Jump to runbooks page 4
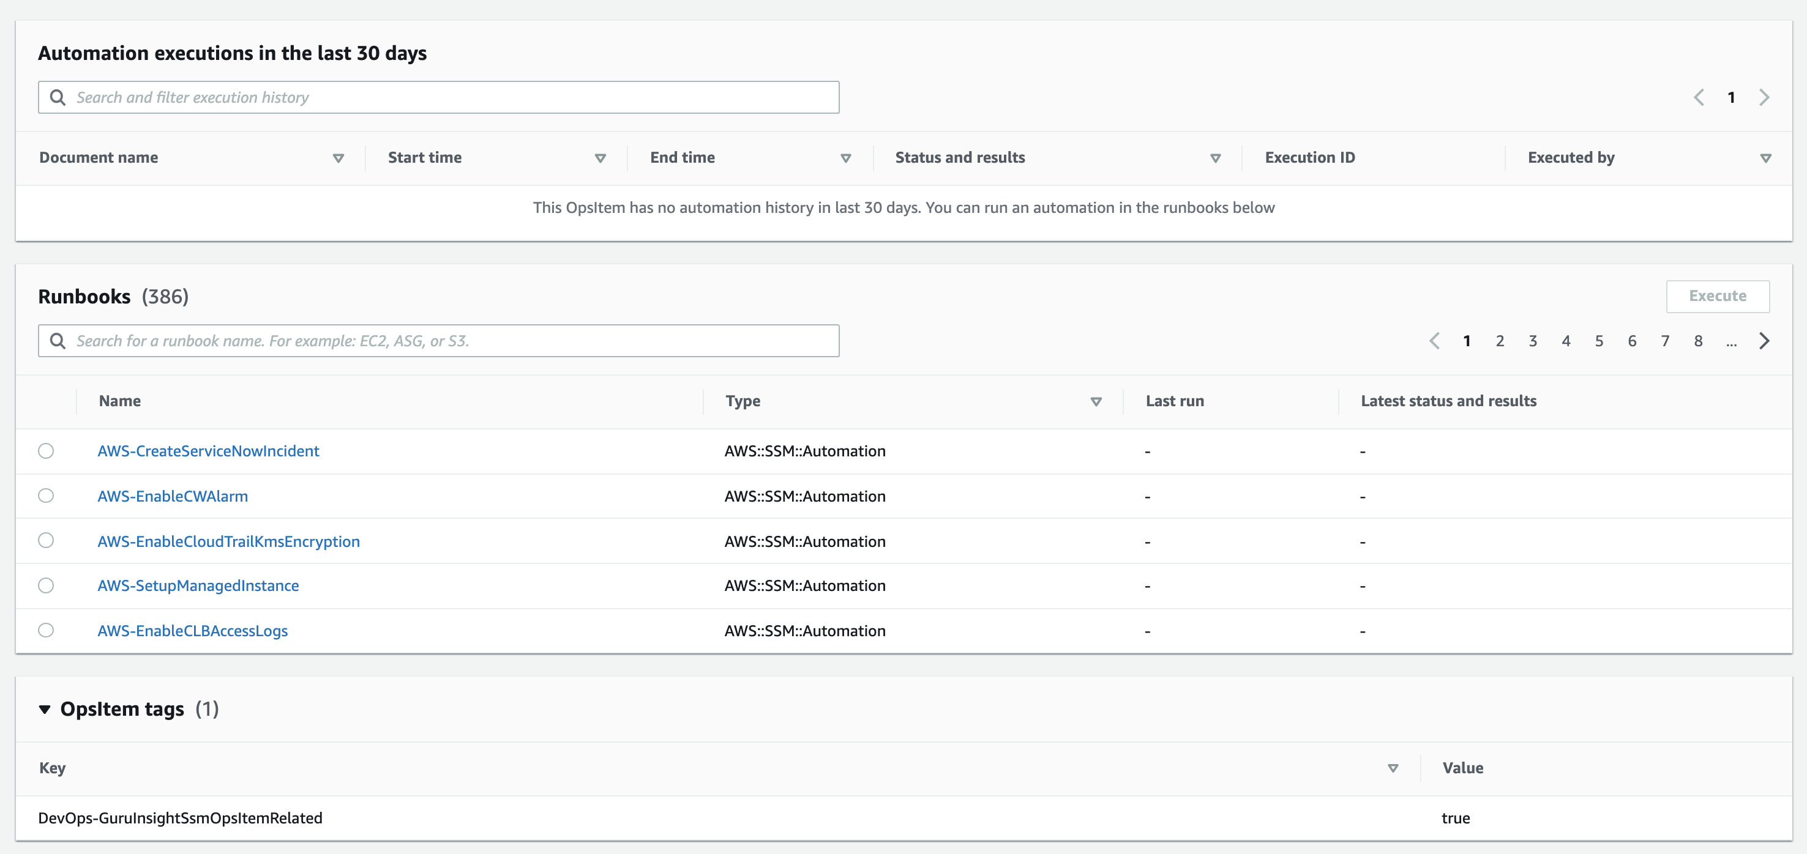 coord(1566,341)
